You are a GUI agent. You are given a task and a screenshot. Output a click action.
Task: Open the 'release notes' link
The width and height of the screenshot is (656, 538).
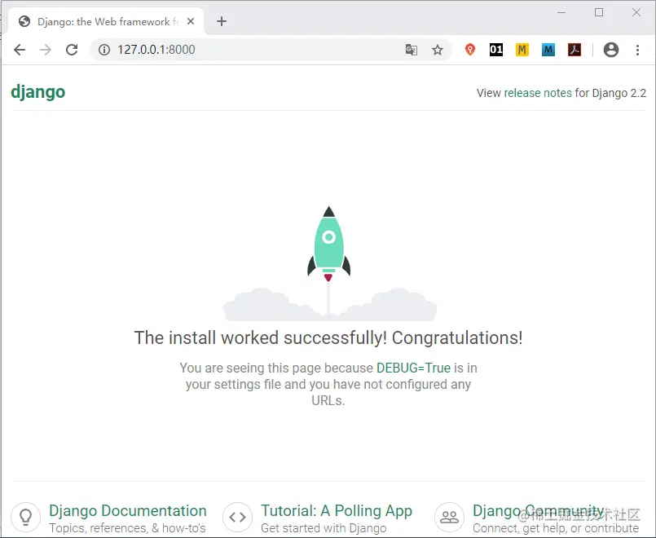[538, 93]
